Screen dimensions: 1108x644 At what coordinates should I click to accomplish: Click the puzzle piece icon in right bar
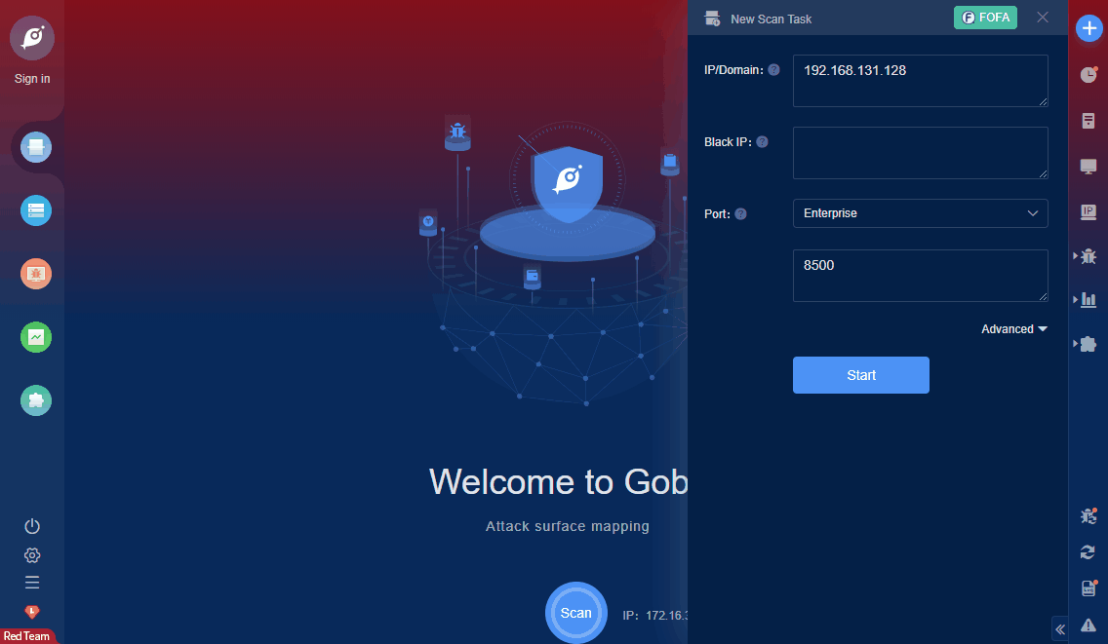click(1088, 344)
